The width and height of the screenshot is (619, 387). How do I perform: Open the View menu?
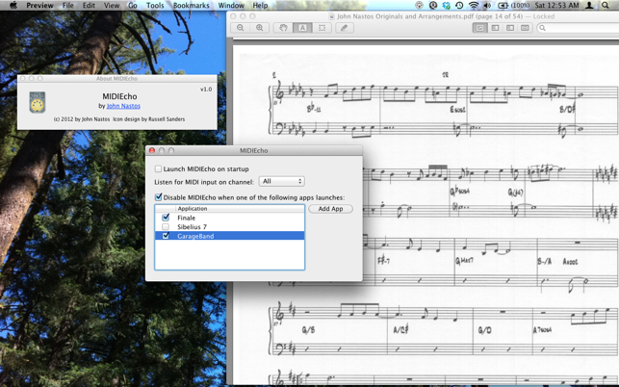click(x=112, y=5)
